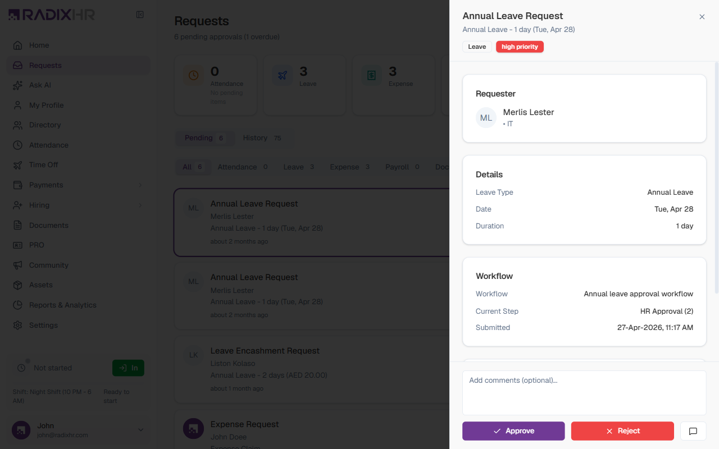Select the Attendance filter tab
Screen dimensions: 719x449
pyautogui.click(x=243, y=167)
